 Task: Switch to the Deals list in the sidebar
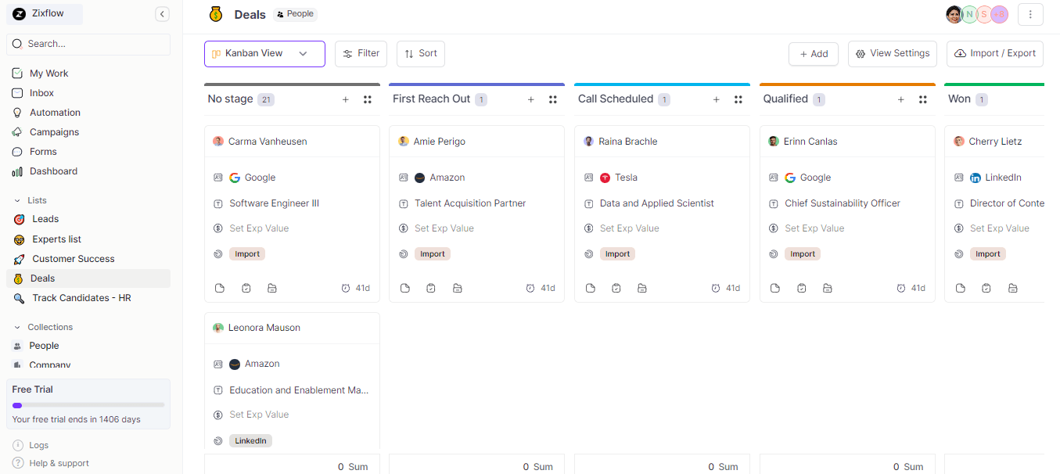pos(42,278)
